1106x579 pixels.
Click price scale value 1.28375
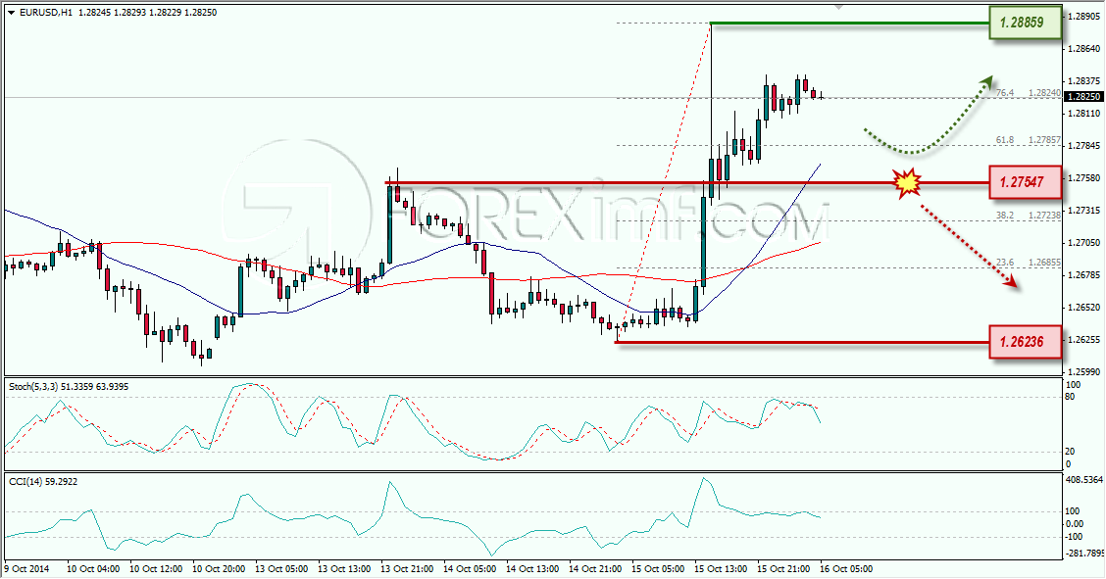[1084, 81]
